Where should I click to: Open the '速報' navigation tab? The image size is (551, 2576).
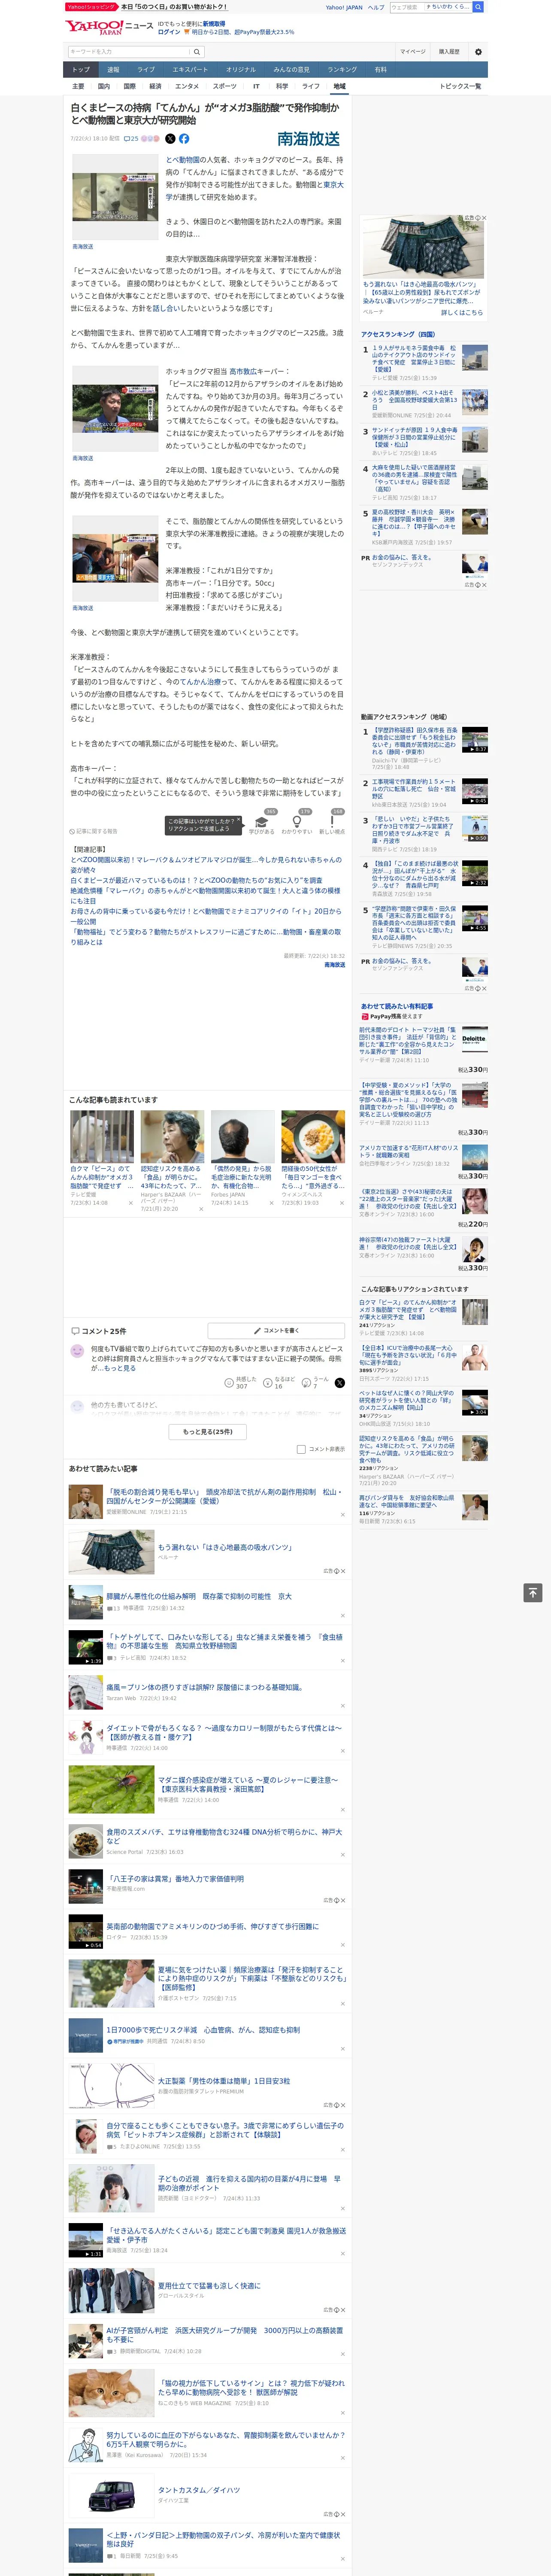click(x=113, y=70)
